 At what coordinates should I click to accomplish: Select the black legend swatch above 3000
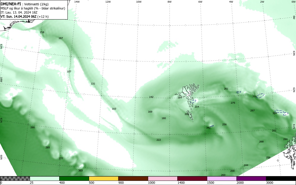(281, 178)
